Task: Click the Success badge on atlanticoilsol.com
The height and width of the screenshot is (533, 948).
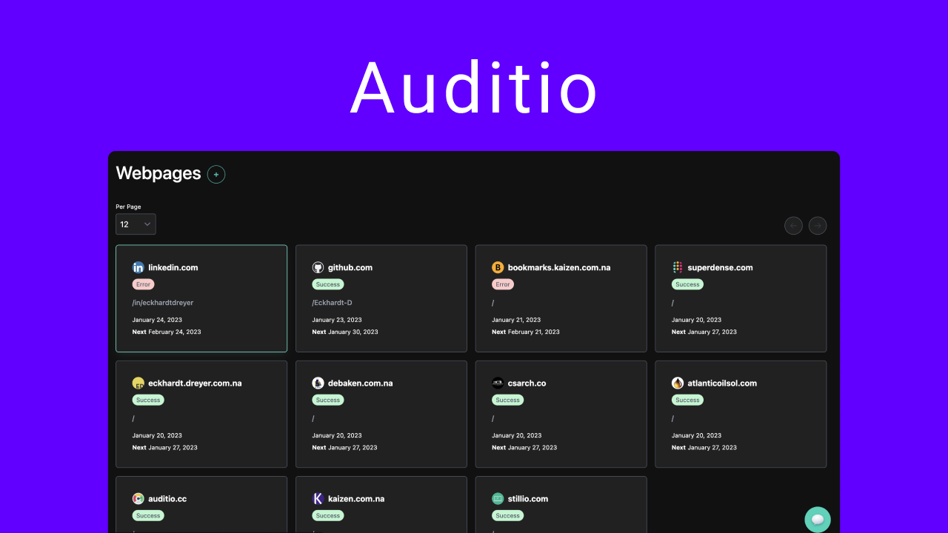Action: point(687,400)
